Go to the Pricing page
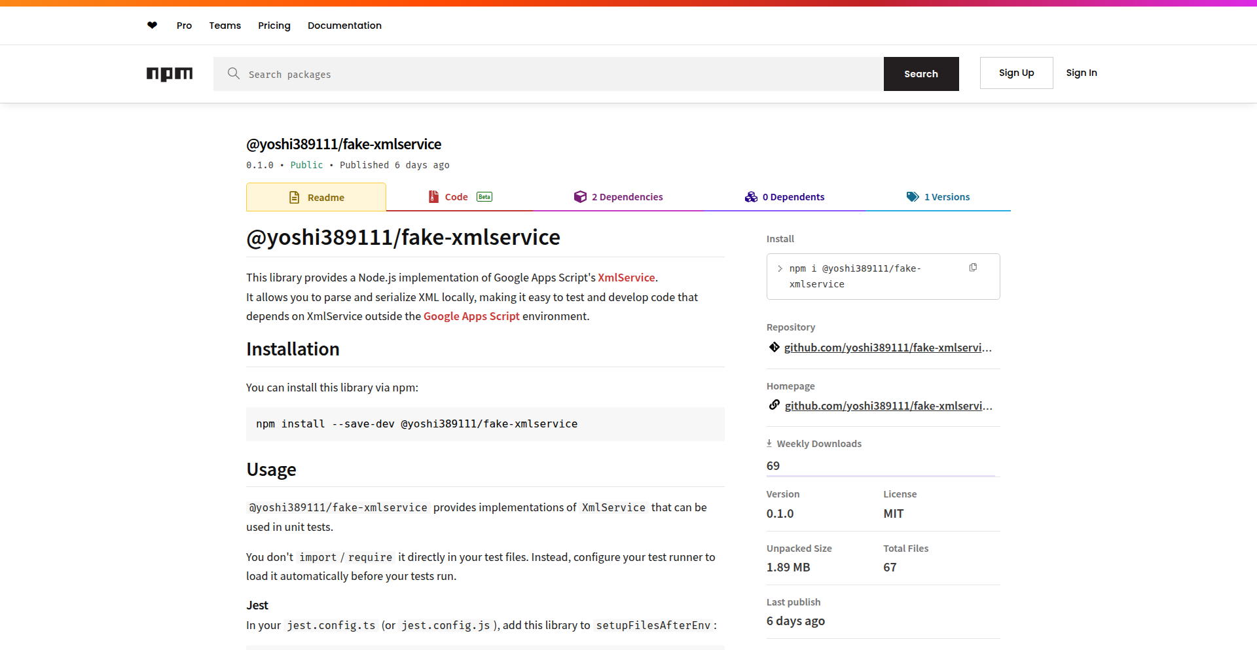 click(274, 26)
